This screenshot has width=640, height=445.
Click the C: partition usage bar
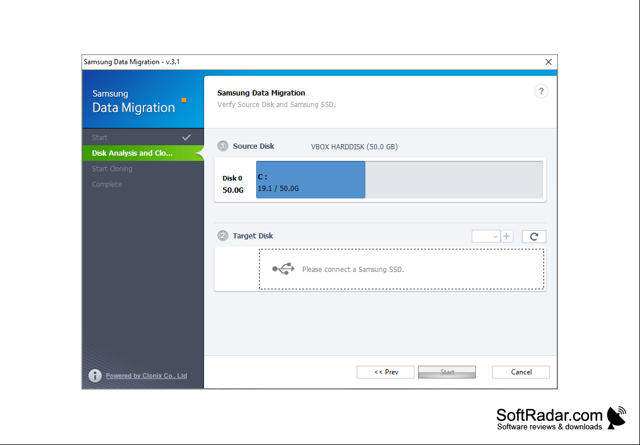(310, 180)
